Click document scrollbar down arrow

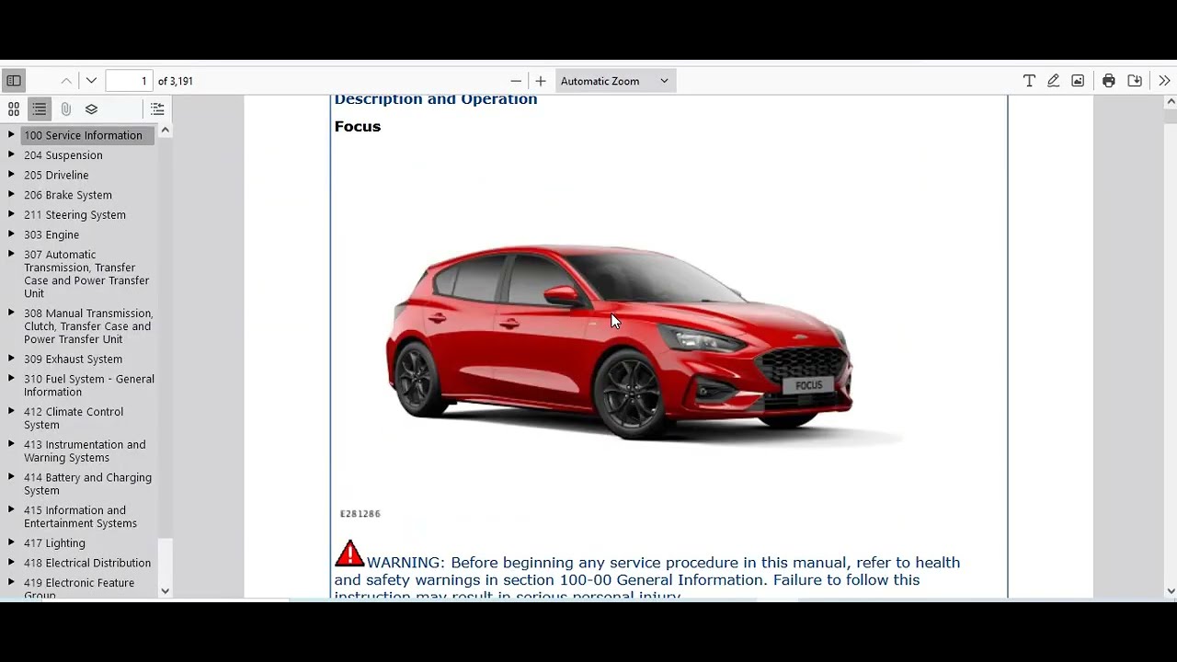point(1171,591)
